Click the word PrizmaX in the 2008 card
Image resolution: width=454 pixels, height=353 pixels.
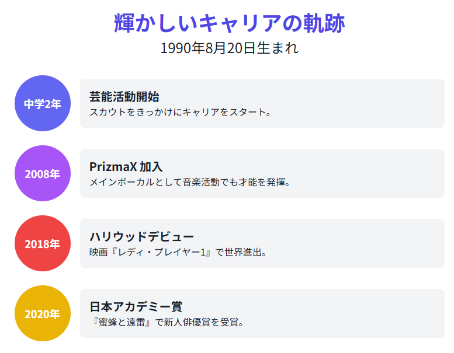[113, 166]
